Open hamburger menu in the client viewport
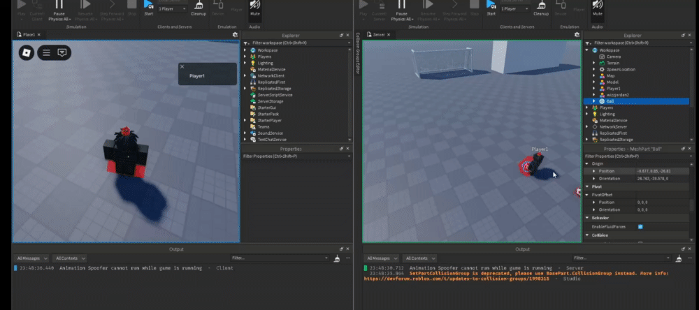 [x=46, y=52]
